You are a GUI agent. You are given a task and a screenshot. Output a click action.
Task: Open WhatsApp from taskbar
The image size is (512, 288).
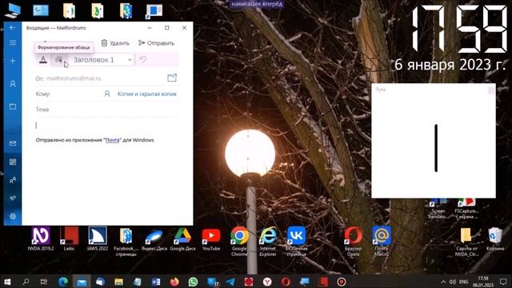(x=193, y=282)
